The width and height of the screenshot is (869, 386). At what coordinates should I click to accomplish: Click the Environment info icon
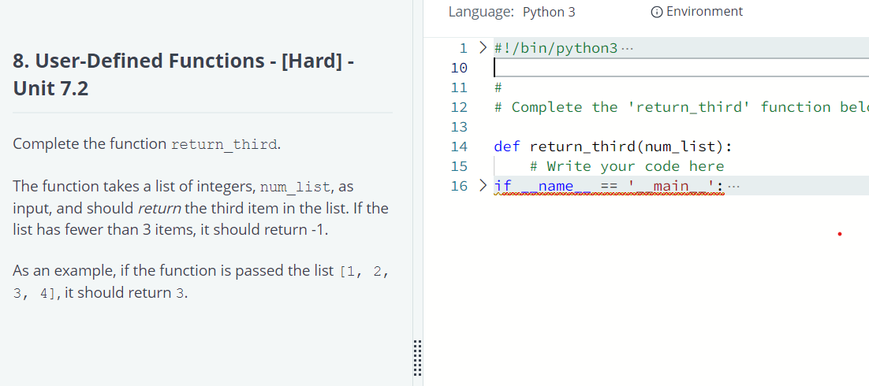pos(657,12)
